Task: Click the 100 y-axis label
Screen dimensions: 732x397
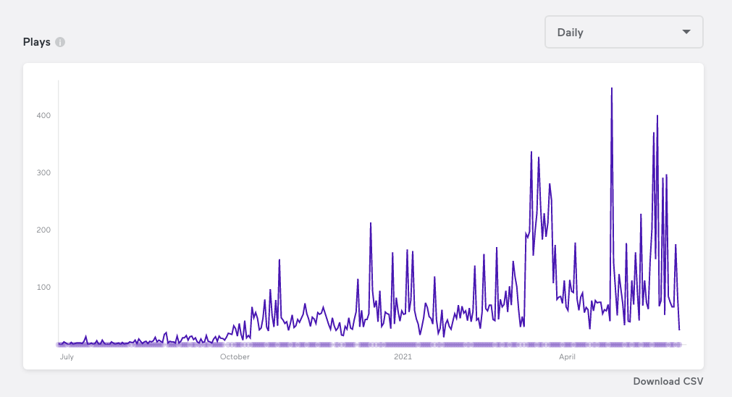Action: pyautogui.click(x=43, y=287)
